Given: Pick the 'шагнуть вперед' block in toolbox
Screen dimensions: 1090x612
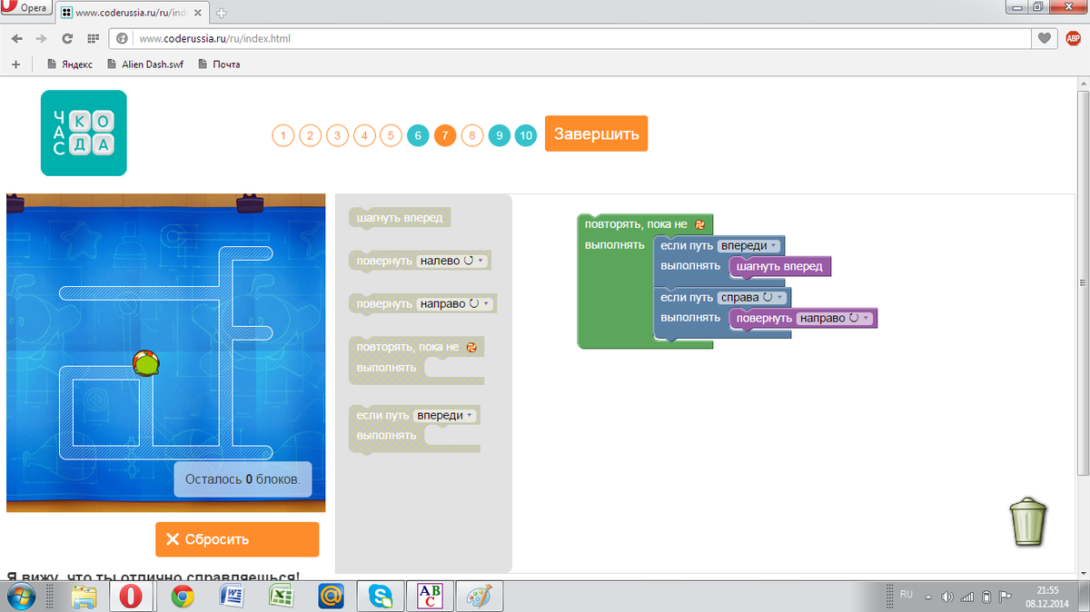Looking at the screenshot, I should [x=400, y=219].
